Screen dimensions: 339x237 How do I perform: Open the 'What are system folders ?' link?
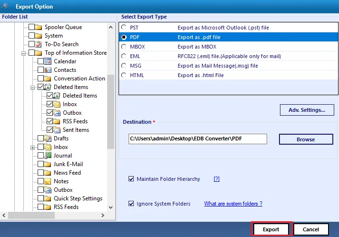coord(233,204)
